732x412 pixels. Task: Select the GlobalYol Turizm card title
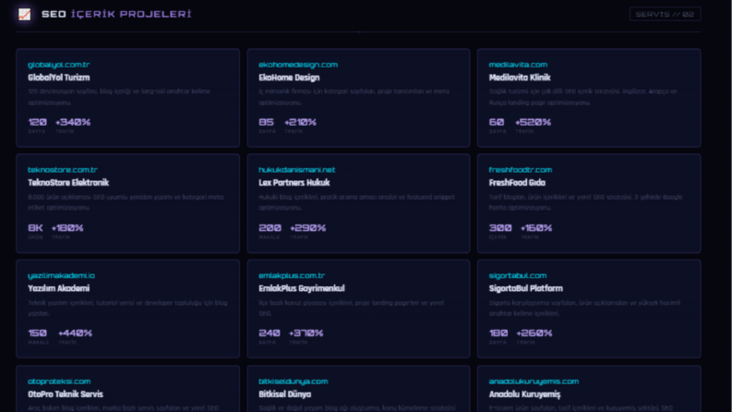pyautogui.click(x=59, y=78)
